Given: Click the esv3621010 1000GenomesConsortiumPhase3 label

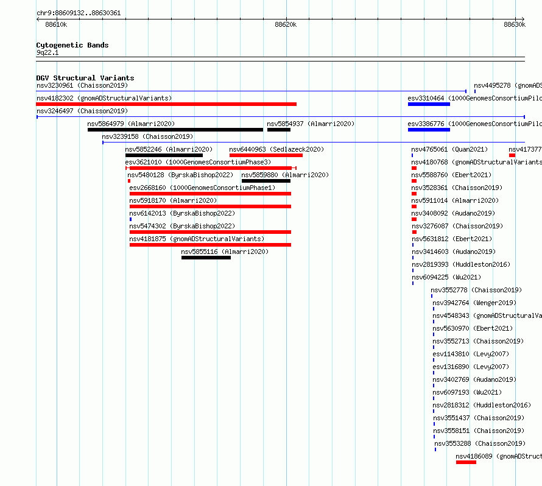Looking at the screenshot, I should coord(198,162).
